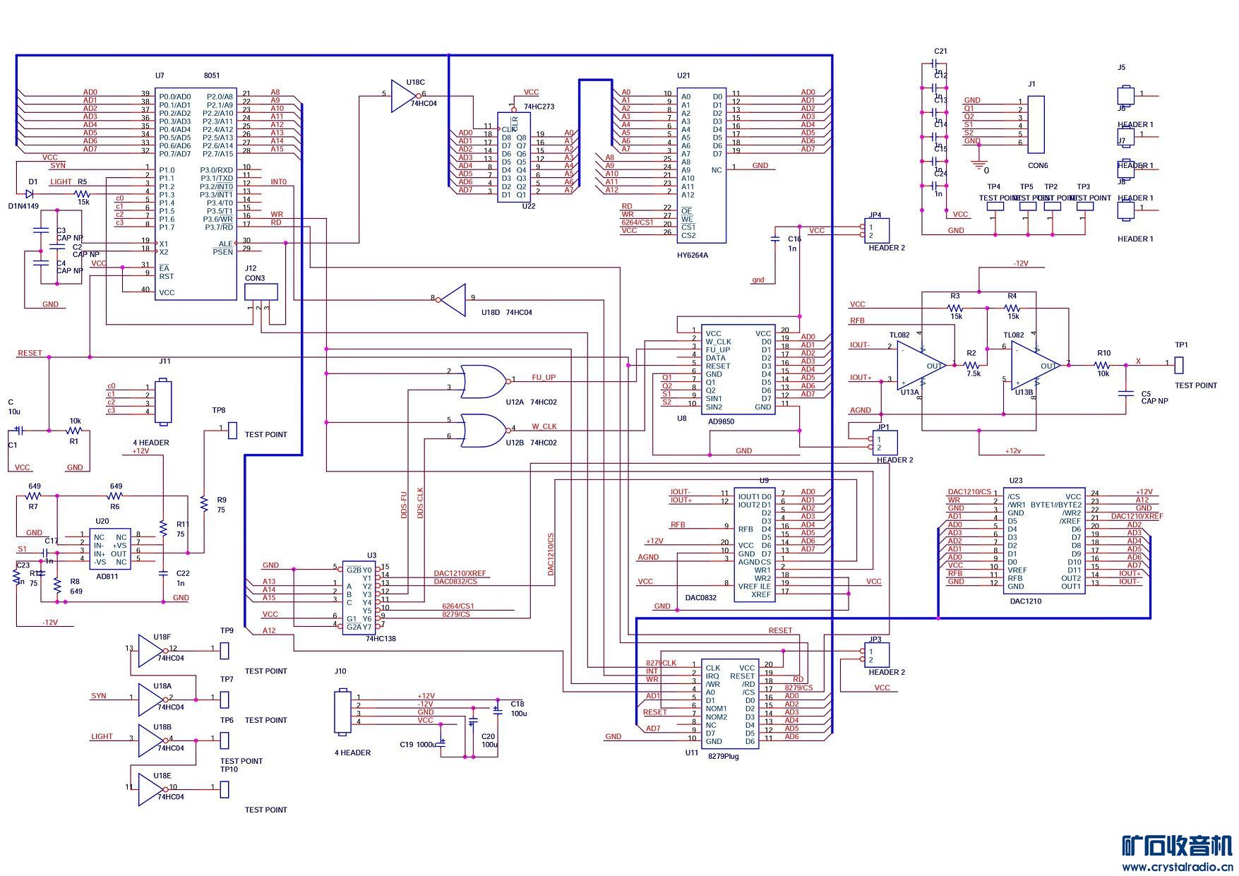Click the vertical 'DAC1210/CS' net label
Screen dimensions: 1239x876
point(551,554)
